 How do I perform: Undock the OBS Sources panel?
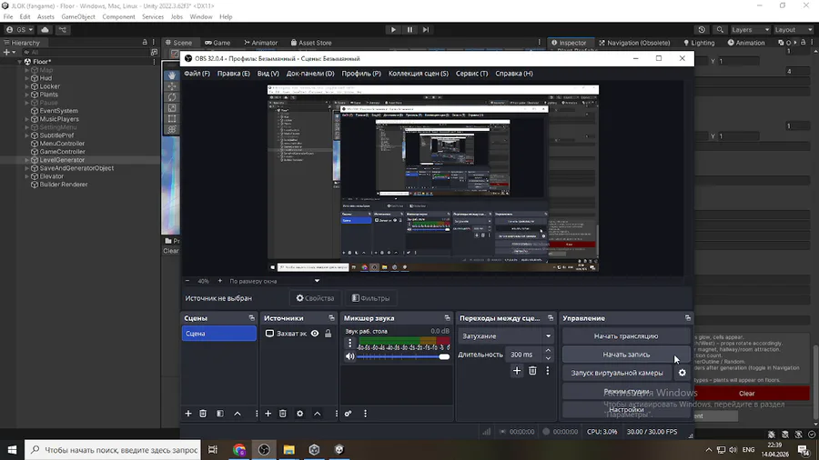(x=331, y=318)
